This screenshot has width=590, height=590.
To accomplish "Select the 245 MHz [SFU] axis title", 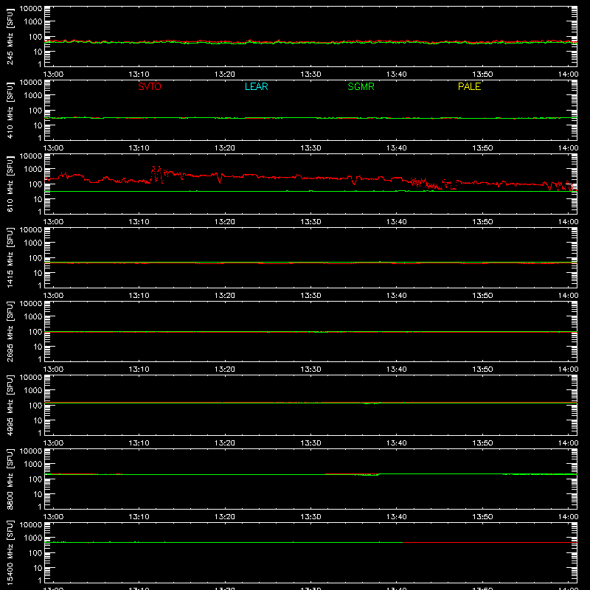I will pyautogui.click(x=10, y=37).
